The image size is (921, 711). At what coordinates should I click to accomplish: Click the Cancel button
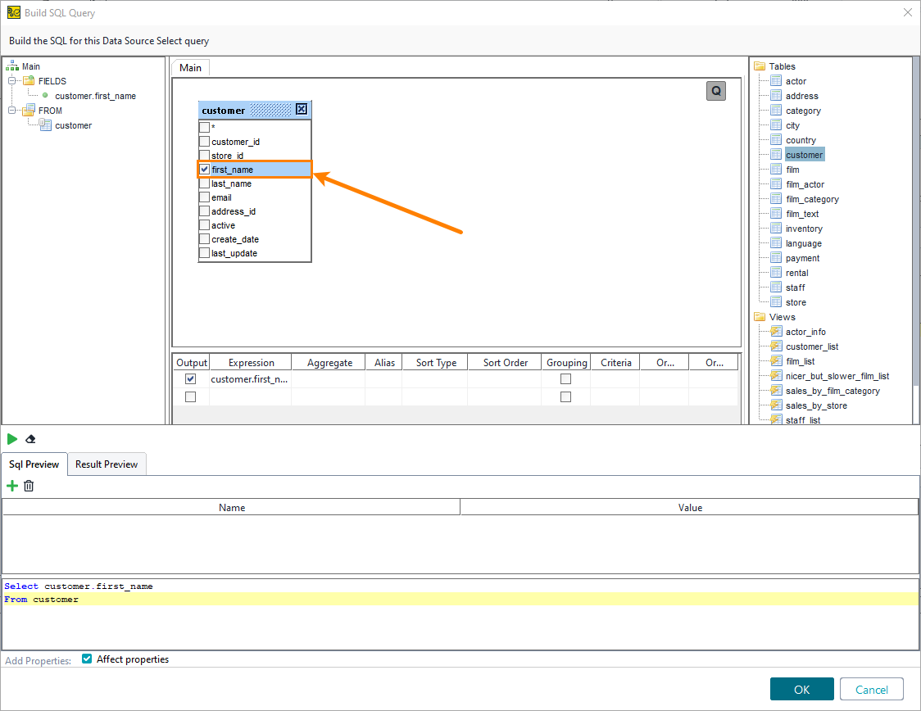pos(871,689)
